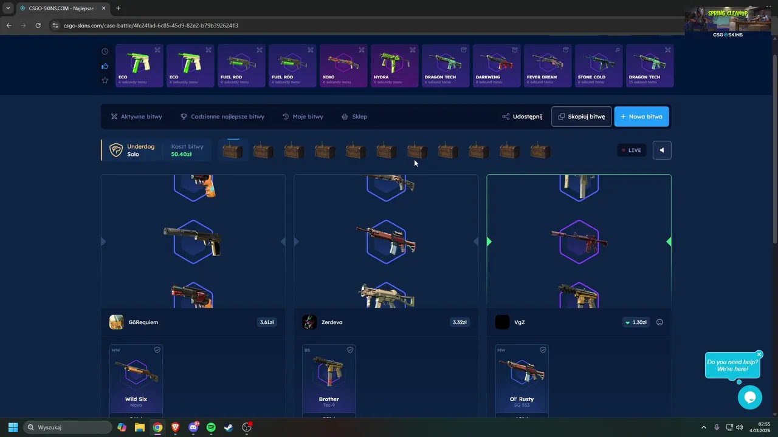Image resolution: width=778 pixels, height=437 pixels.
Task: Open the Codzienne najlepsze bitwy tab
Action: pyautogui.click(x=222, y=117)
